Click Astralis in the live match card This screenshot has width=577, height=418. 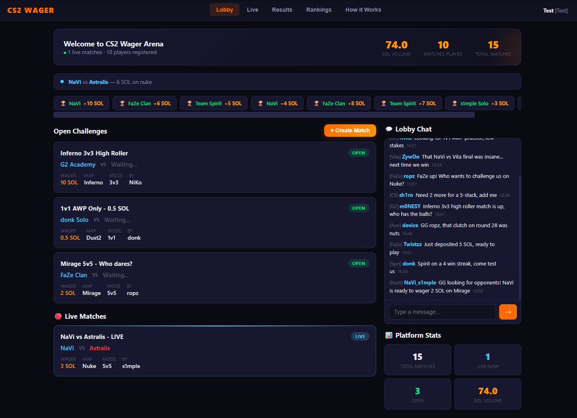point(100,348)
